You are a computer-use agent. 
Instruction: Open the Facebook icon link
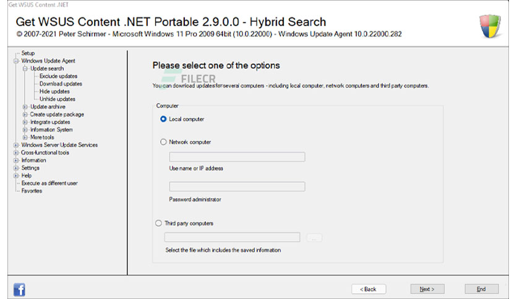19,290
